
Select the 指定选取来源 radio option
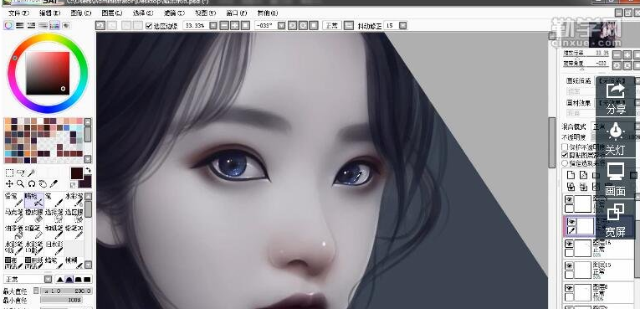pyautogui.click(x=565, y=163)
